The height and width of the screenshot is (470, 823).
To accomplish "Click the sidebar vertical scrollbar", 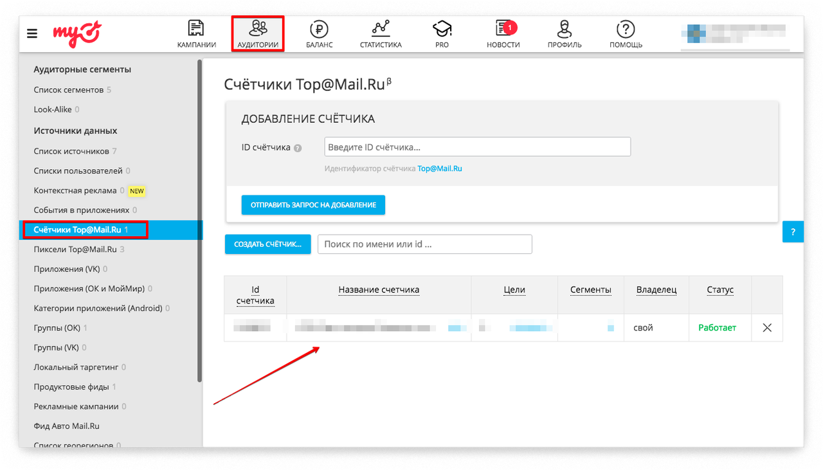I will (200, 221).
